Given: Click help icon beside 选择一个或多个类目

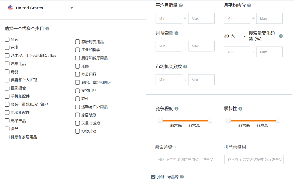Looking at the screenshot, I should tap(47, 29).
